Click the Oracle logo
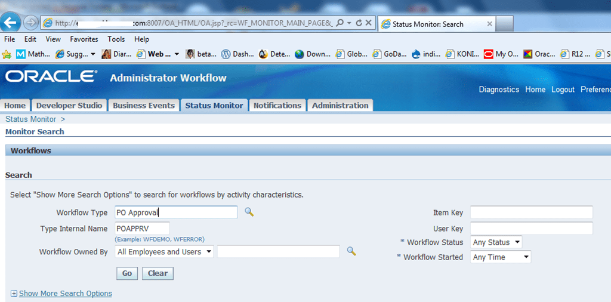 [51, 77]
